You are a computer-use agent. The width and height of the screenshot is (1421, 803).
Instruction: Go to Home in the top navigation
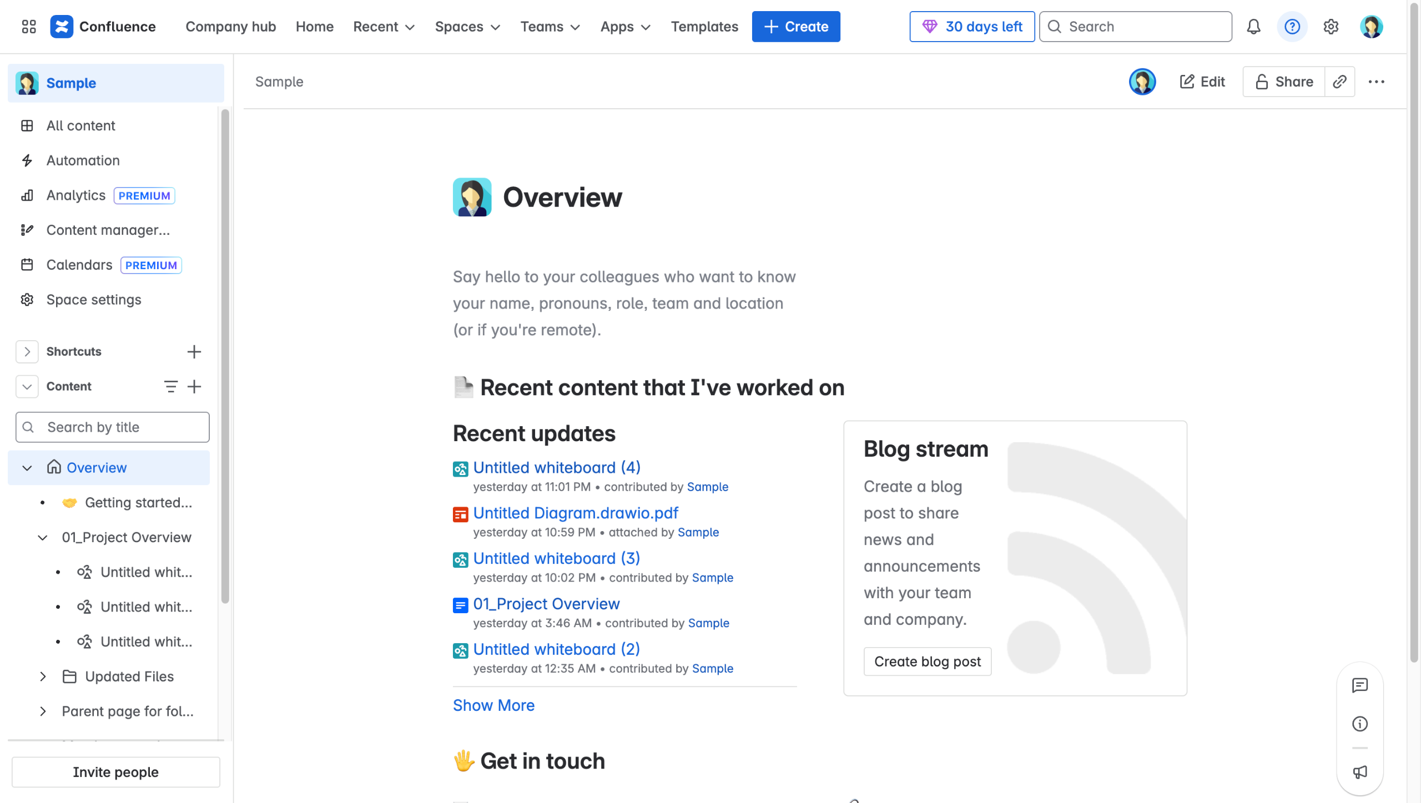(x=314, y=27)
